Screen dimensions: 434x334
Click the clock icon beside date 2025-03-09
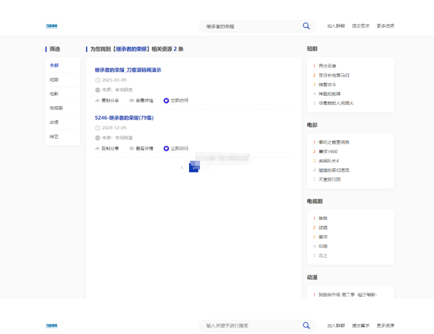tap(97, 80)
